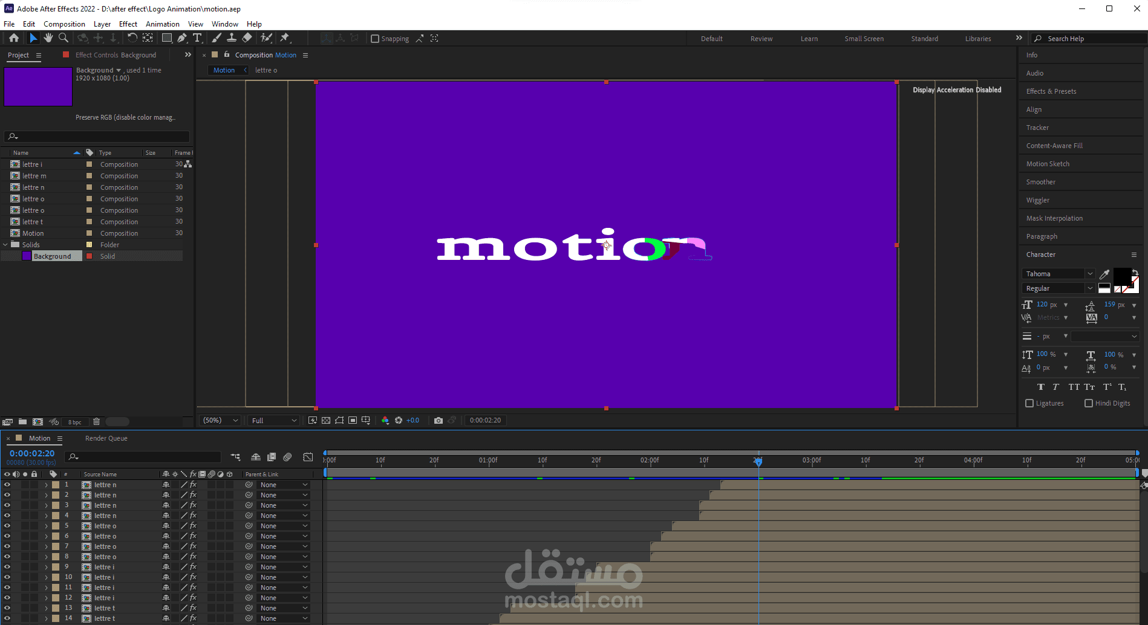Show more workspaces with the overflow chevron
The image size is (1148, 625).
point(1019,38)
